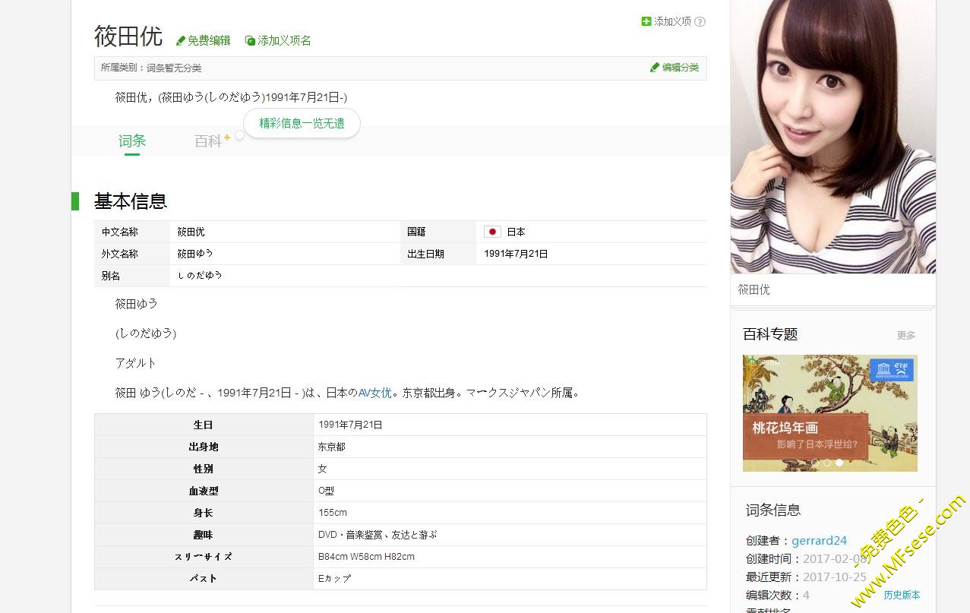Click the green plus icon for 添加义项
This screenshot has width=970, height=613.
(x=646, y=21)
